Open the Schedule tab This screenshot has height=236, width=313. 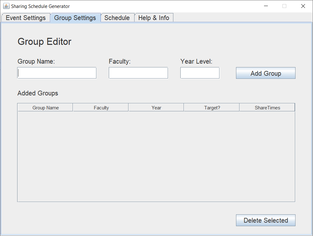coord(117,18)
